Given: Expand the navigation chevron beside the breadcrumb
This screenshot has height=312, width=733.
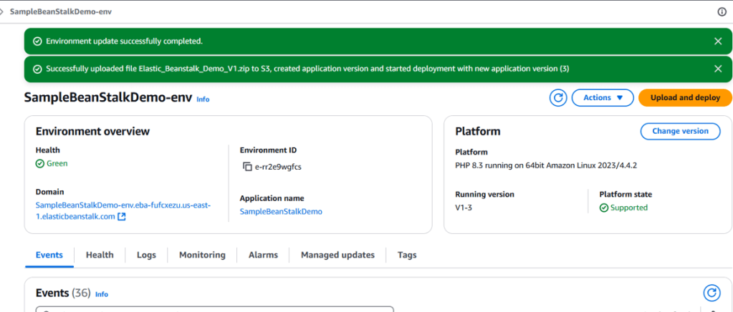Looking at the screenshot, I should [x=3, y=12].
